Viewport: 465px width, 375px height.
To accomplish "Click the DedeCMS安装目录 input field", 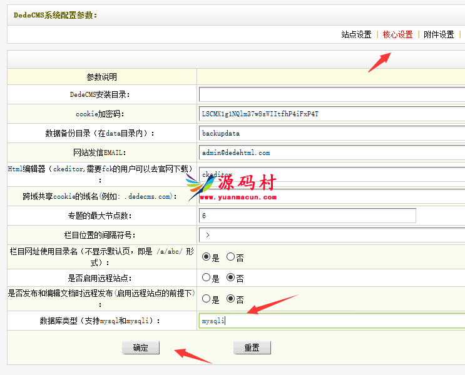I will click(x=332, y=94).
